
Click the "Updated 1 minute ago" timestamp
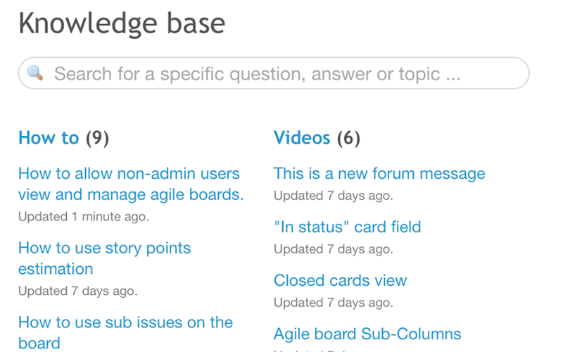pyautogui.click(x=83, y=217)
